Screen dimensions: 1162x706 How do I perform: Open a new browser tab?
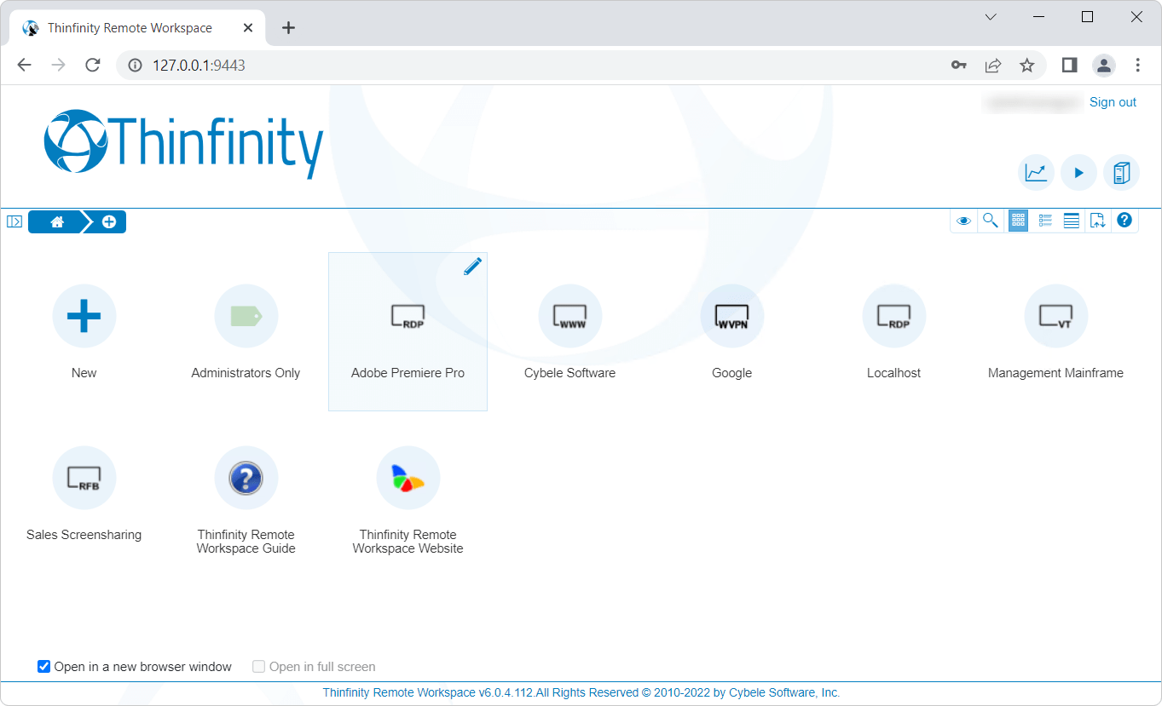point(288,28)
